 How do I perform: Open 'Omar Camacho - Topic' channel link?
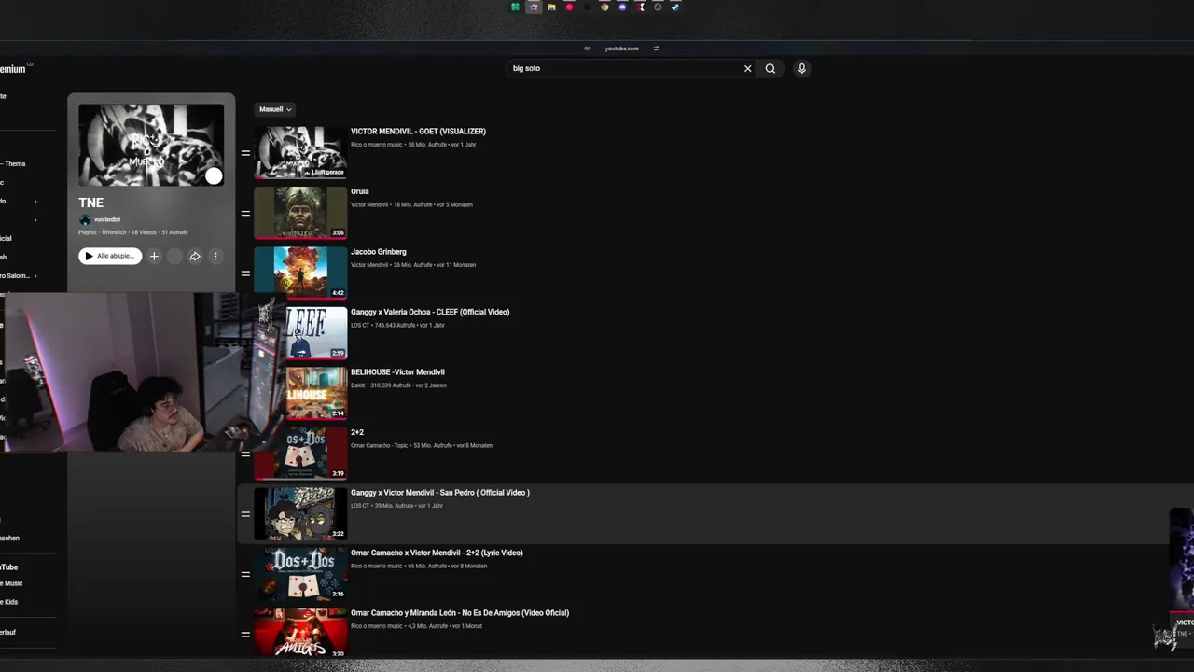[380, 445]
